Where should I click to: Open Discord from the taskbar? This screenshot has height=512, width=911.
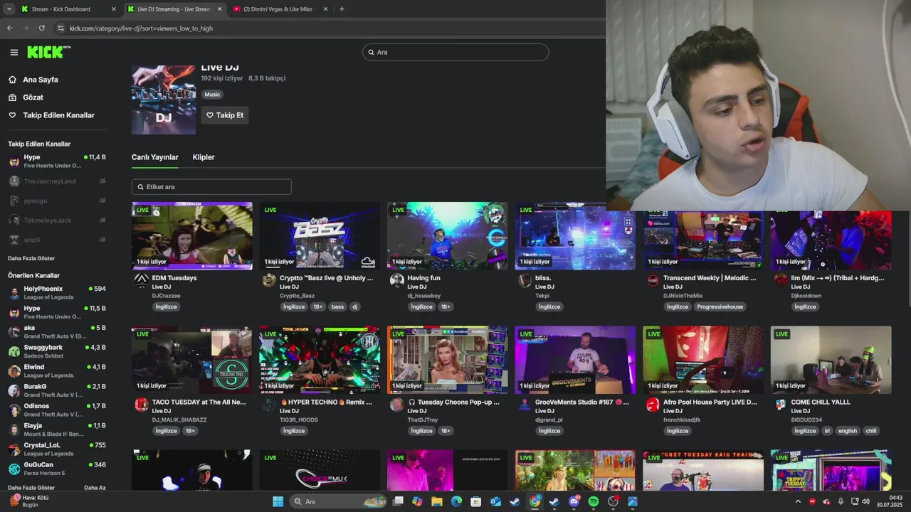[574, 501]
